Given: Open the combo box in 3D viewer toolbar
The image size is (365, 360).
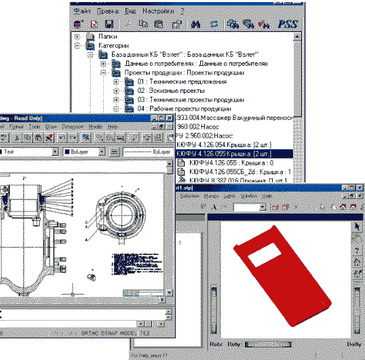Looking at the screenshot, I should tap(250, 207).
